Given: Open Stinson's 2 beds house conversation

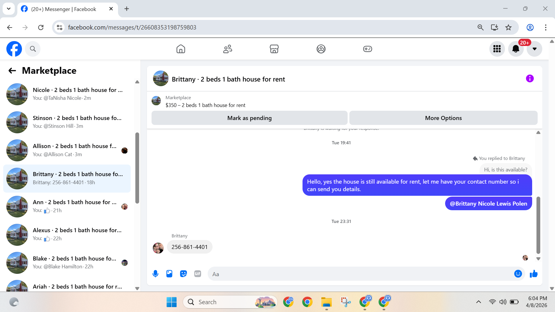Looking at the screenshot, I should [x=67, y=122].
